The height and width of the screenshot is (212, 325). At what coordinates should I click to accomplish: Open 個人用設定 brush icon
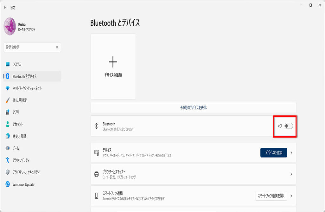coord(8,100)
